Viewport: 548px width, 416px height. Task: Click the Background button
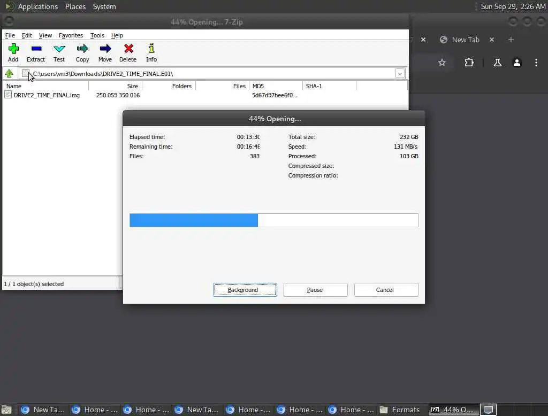coord(245,290)
